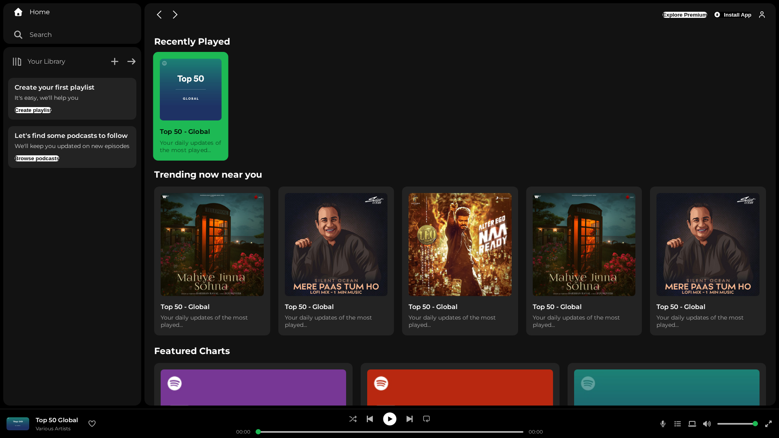This screenshot has height=438, width=779.
Task: Click now playing album thumbnail
Action: click(x=18, y=424)
